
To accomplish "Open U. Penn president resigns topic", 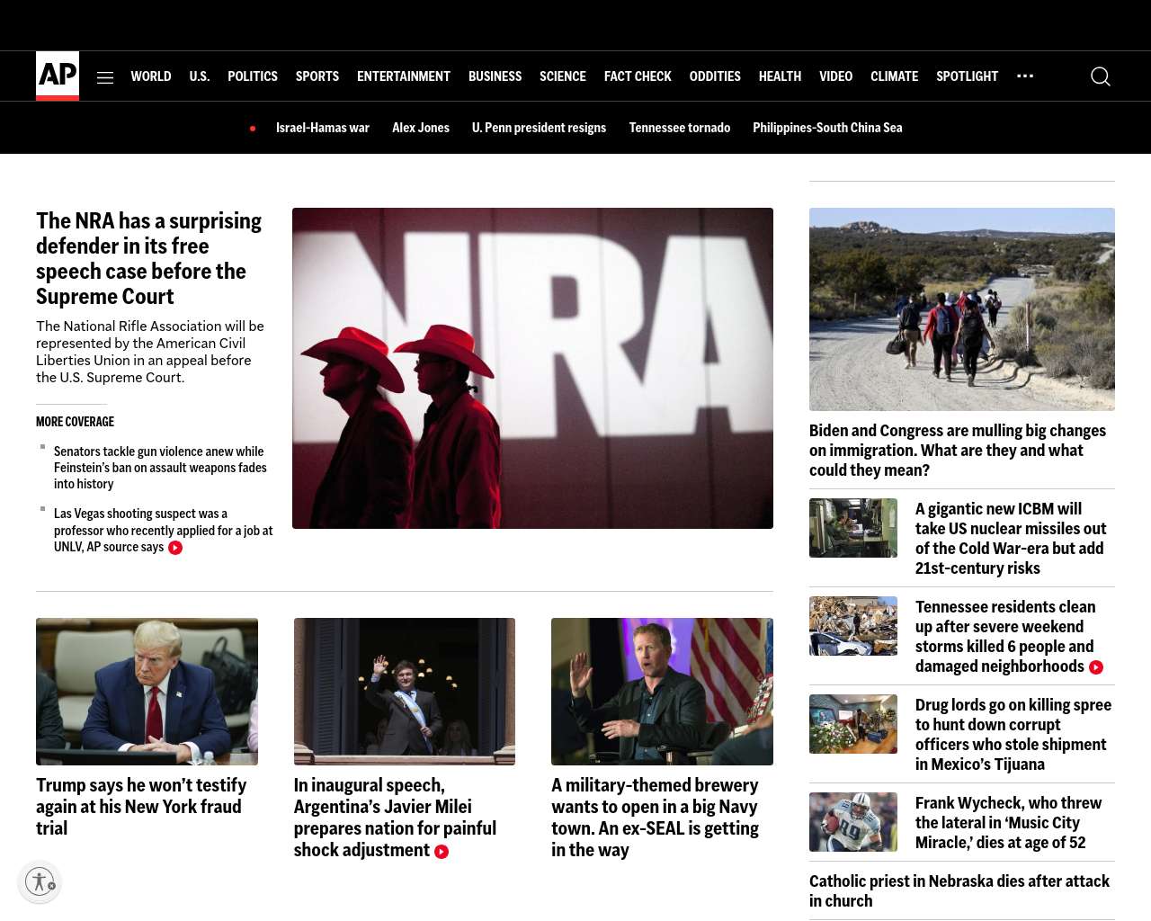I will pos(539,128).
